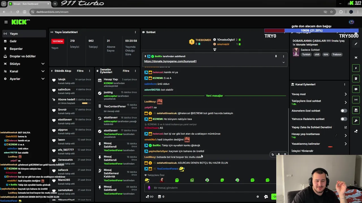Open Takipçilere özel sohbet arrow
Viewport: 362px width, 203px height.
pos(346,102)
